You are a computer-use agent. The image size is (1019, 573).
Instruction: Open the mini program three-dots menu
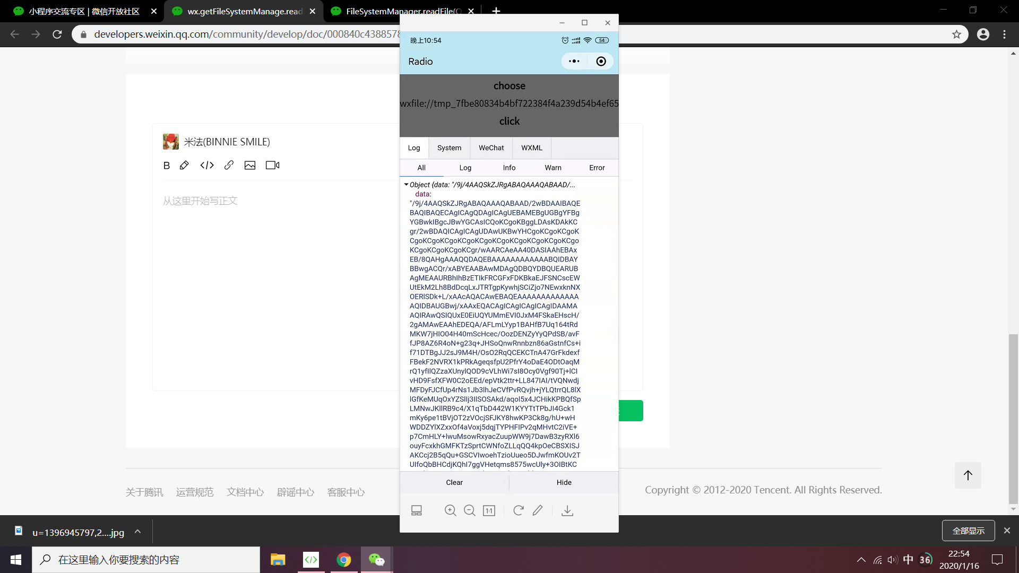coord(574,62)
